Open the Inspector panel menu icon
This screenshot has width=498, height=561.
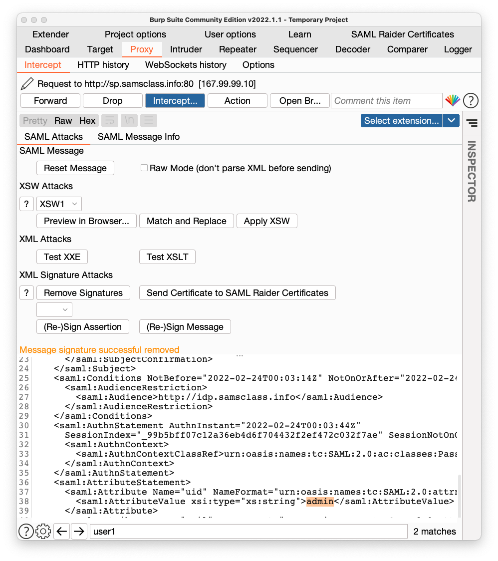(472, 123)
